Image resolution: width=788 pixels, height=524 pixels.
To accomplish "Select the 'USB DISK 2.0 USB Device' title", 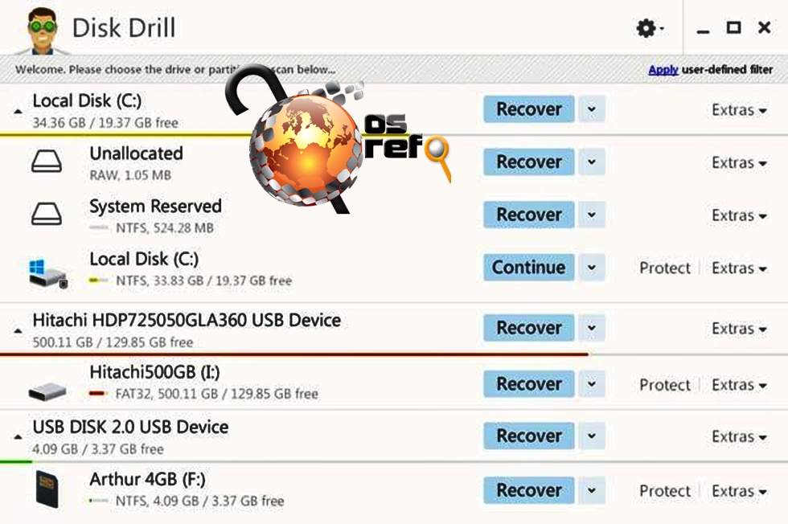I will click(130, 427).
